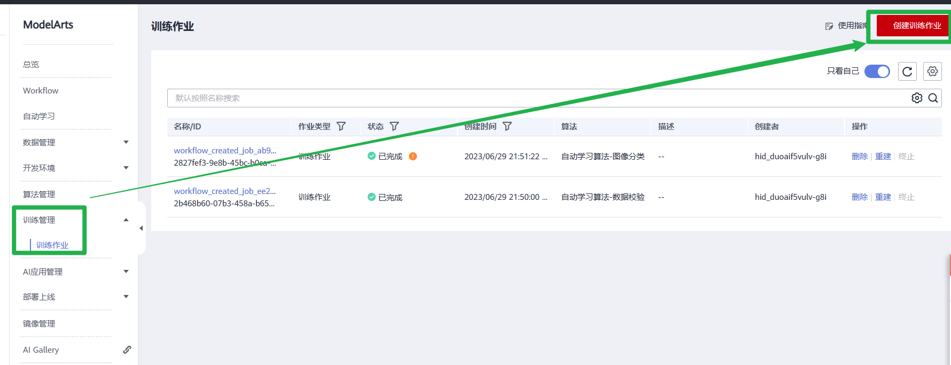The height and width of the screenshot is (365, 951).
Task: Click green completed icon in workflow_created_job_ab9 row
Action: click(371, 156)
